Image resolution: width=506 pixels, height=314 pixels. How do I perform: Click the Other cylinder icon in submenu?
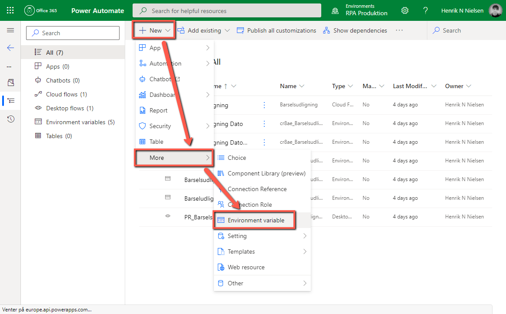tap(221, 283)
